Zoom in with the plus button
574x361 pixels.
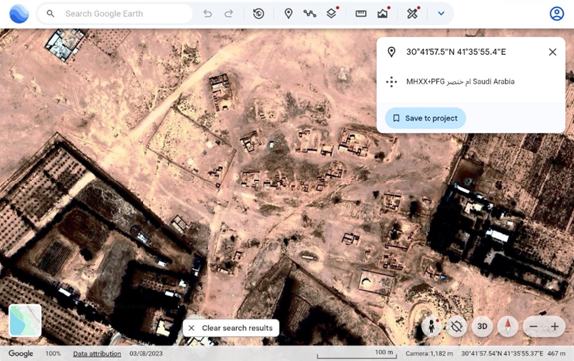coord(555,326)
